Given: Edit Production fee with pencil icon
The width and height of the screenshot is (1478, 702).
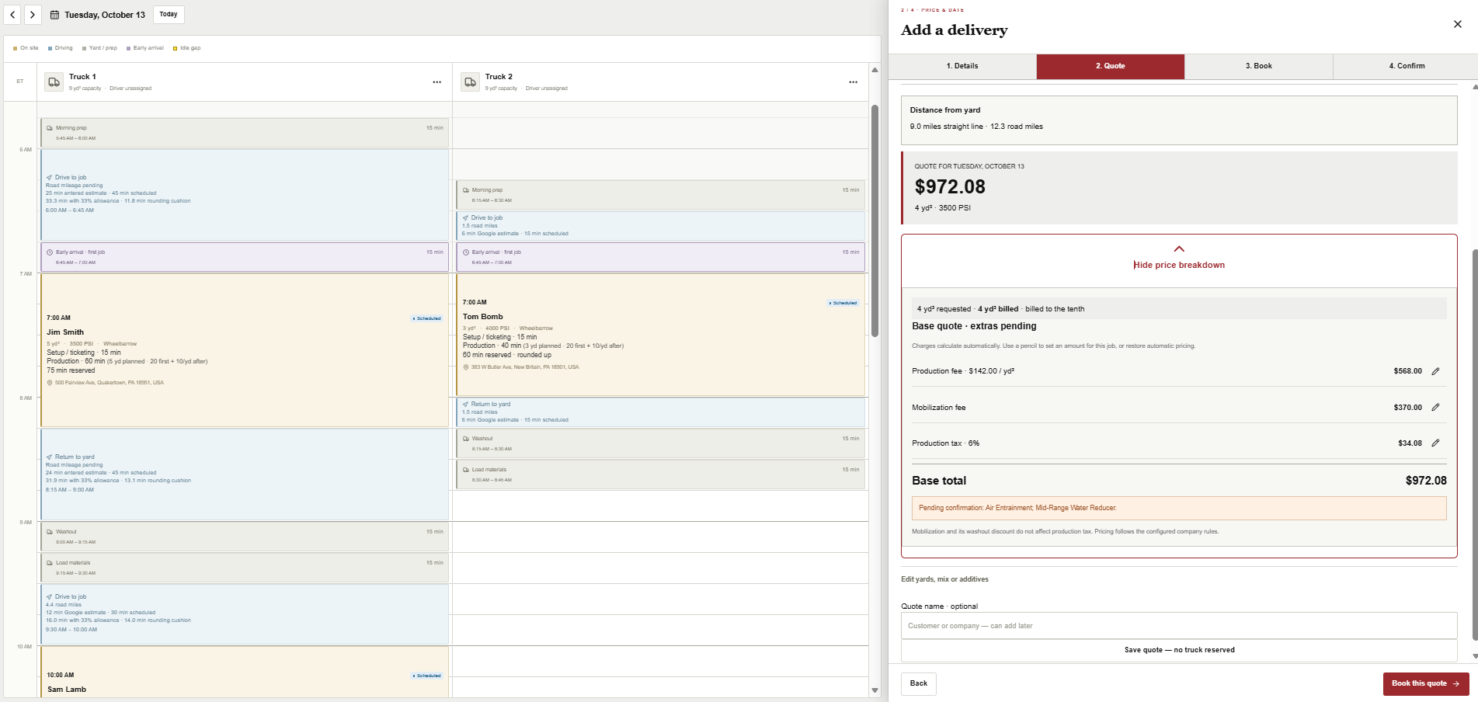Looking at the screenshot, I should tap(1435, 371).
